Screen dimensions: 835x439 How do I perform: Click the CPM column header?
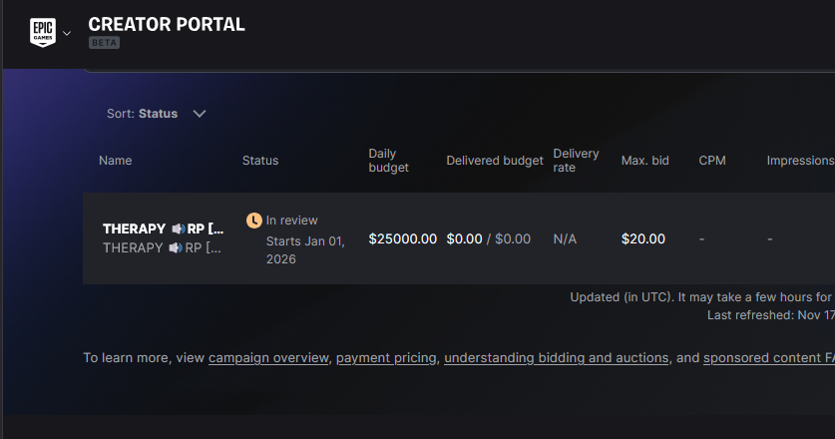(x=712, y=161)
